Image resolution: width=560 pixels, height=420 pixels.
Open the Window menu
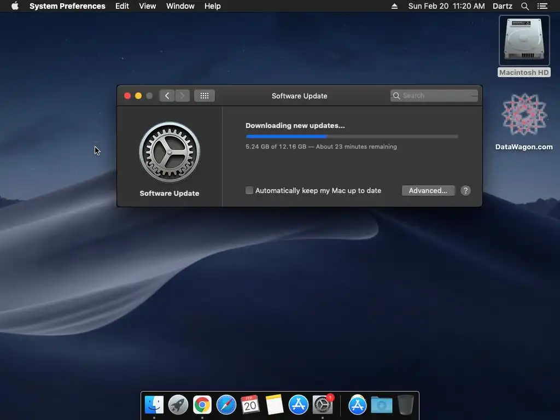tap(180, 6)
